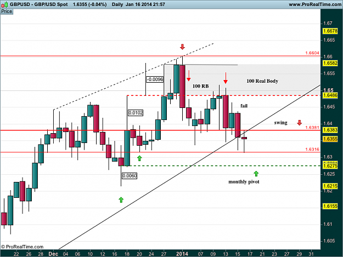Open the Price panel label
The width and height of the screenshot is (343, 257).
[x=7, y=12]
